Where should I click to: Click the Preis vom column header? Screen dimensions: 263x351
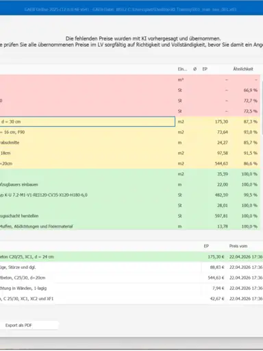point(238,246)
